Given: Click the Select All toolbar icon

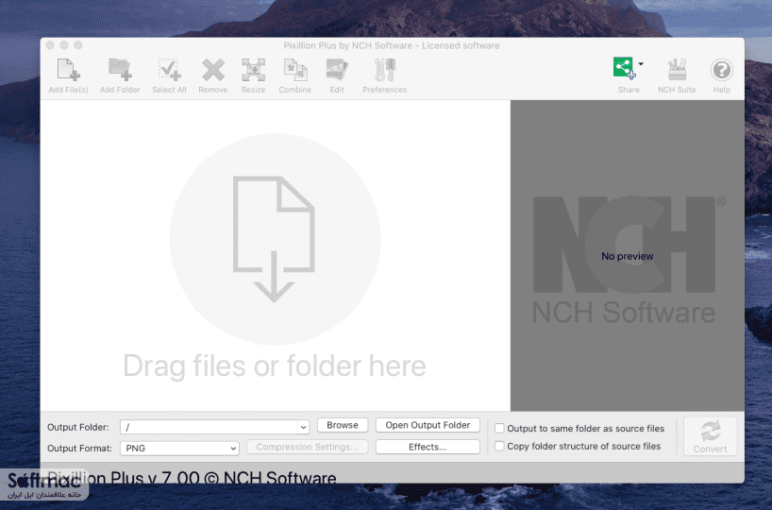Looking at the screenshot, I should click(x=169, y=70).
